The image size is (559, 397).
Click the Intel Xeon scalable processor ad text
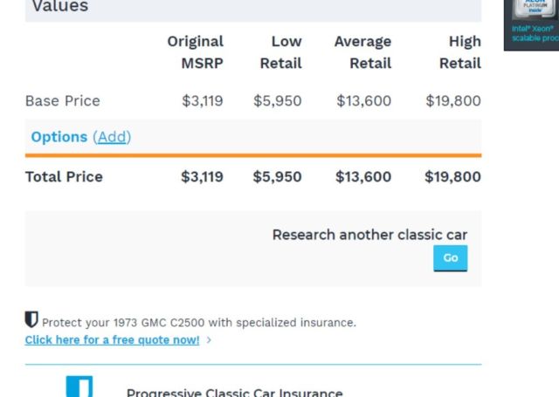(535, 33)
